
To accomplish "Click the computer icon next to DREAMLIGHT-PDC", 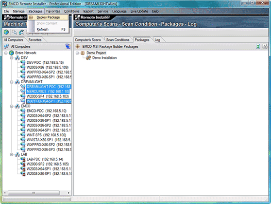I will (23, 87).
